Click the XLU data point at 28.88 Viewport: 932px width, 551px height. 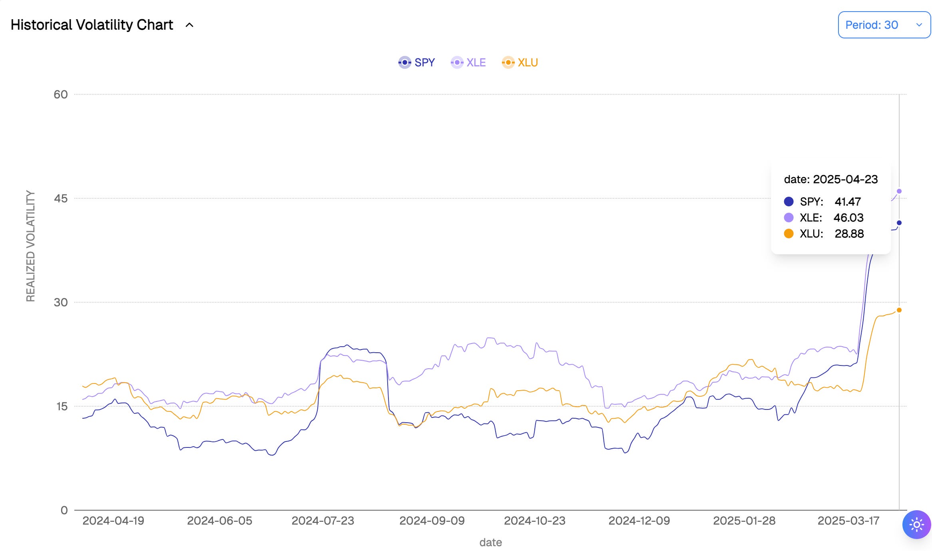899,310
